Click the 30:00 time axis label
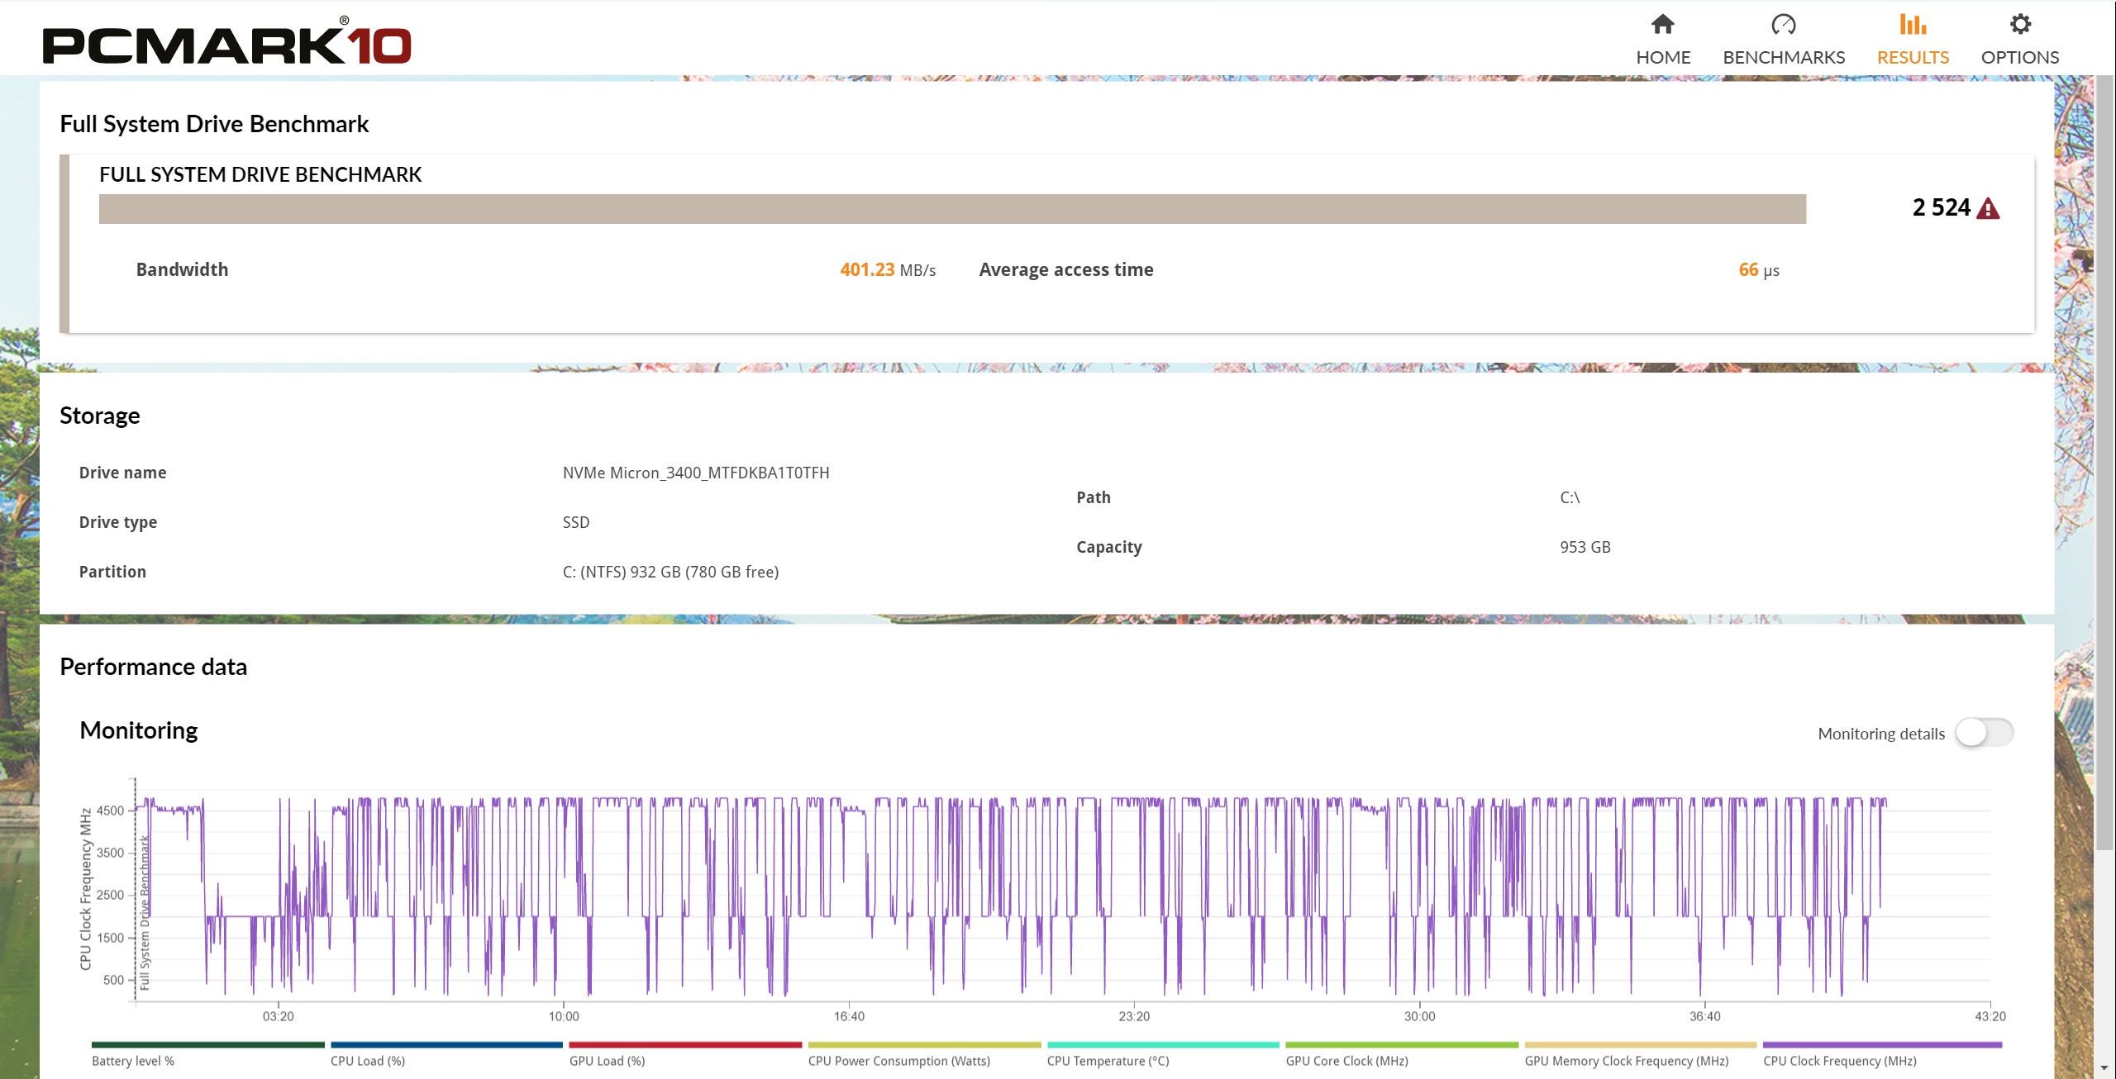The width and height of the screenshot is (2116, 1079). tap(1419, 1016)
